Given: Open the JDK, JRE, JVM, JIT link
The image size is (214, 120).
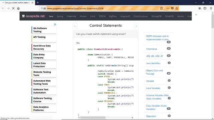Looking at the screenshot, I should coord(154,56).
